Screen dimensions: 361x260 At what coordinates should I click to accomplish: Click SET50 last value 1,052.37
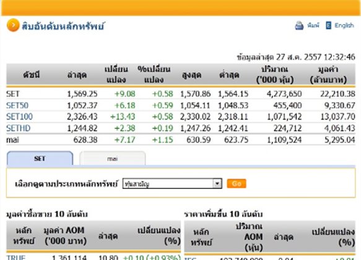[82, 105]
